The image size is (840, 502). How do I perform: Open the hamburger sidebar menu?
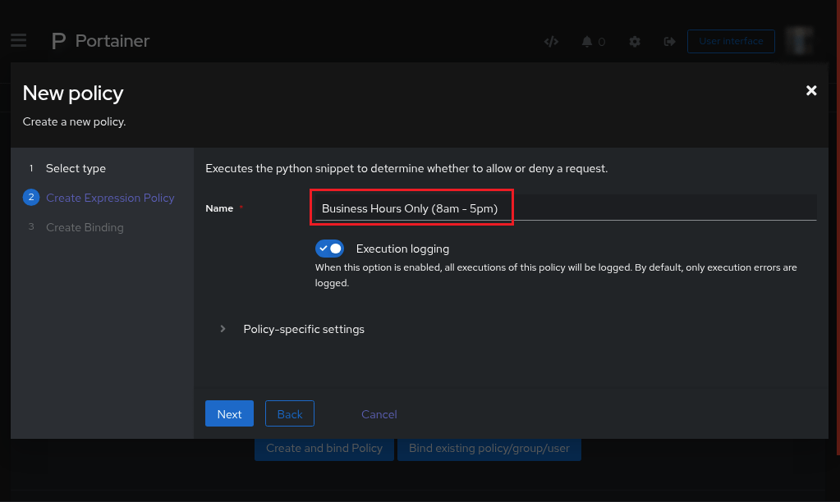pos(19,40)
